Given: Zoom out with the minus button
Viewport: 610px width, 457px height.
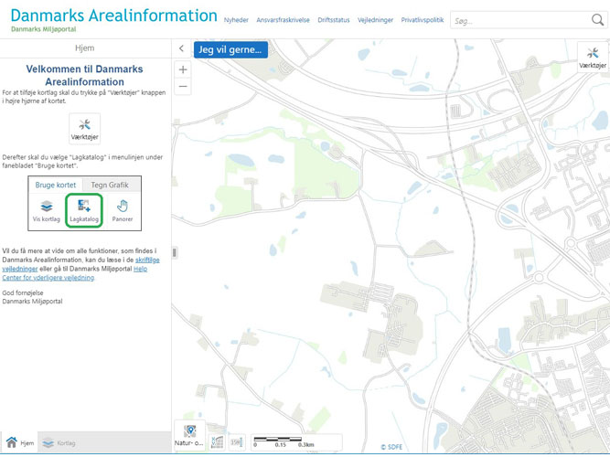Looking at the screenshot, I should 183,87.
